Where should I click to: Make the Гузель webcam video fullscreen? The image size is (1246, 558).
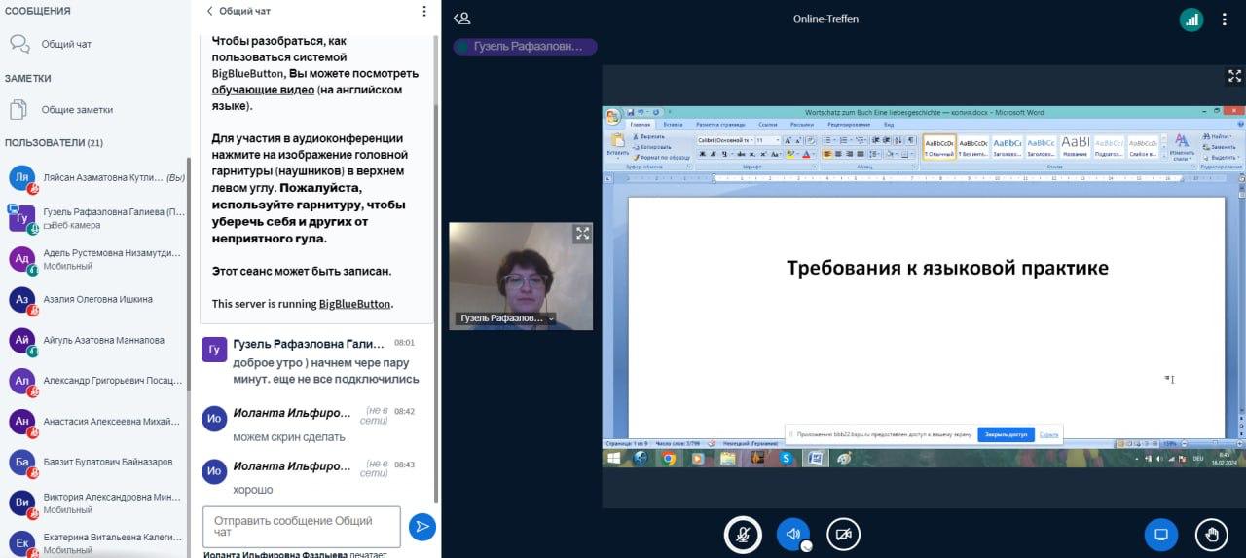[582, 233]
